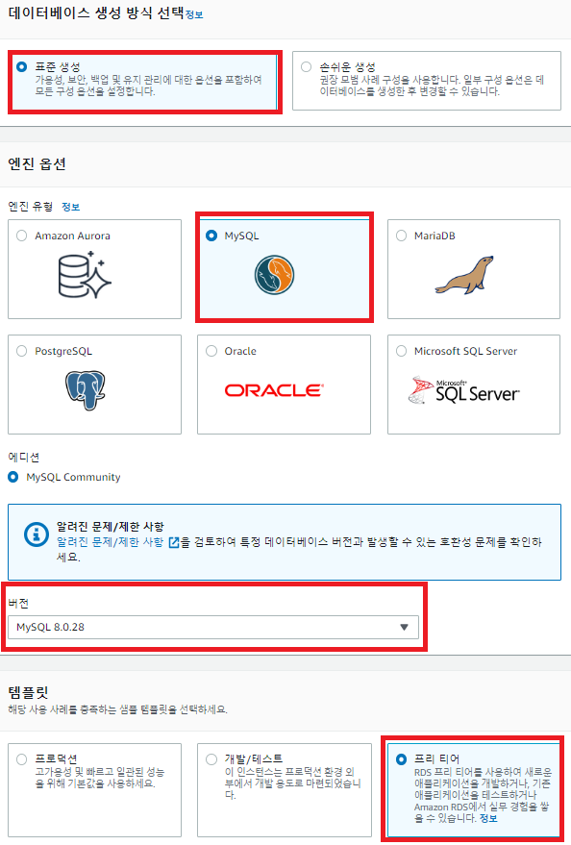Click the bold 알려진 문제/제한 사항 title
The image size is (571, 845).
pos(110,527)
